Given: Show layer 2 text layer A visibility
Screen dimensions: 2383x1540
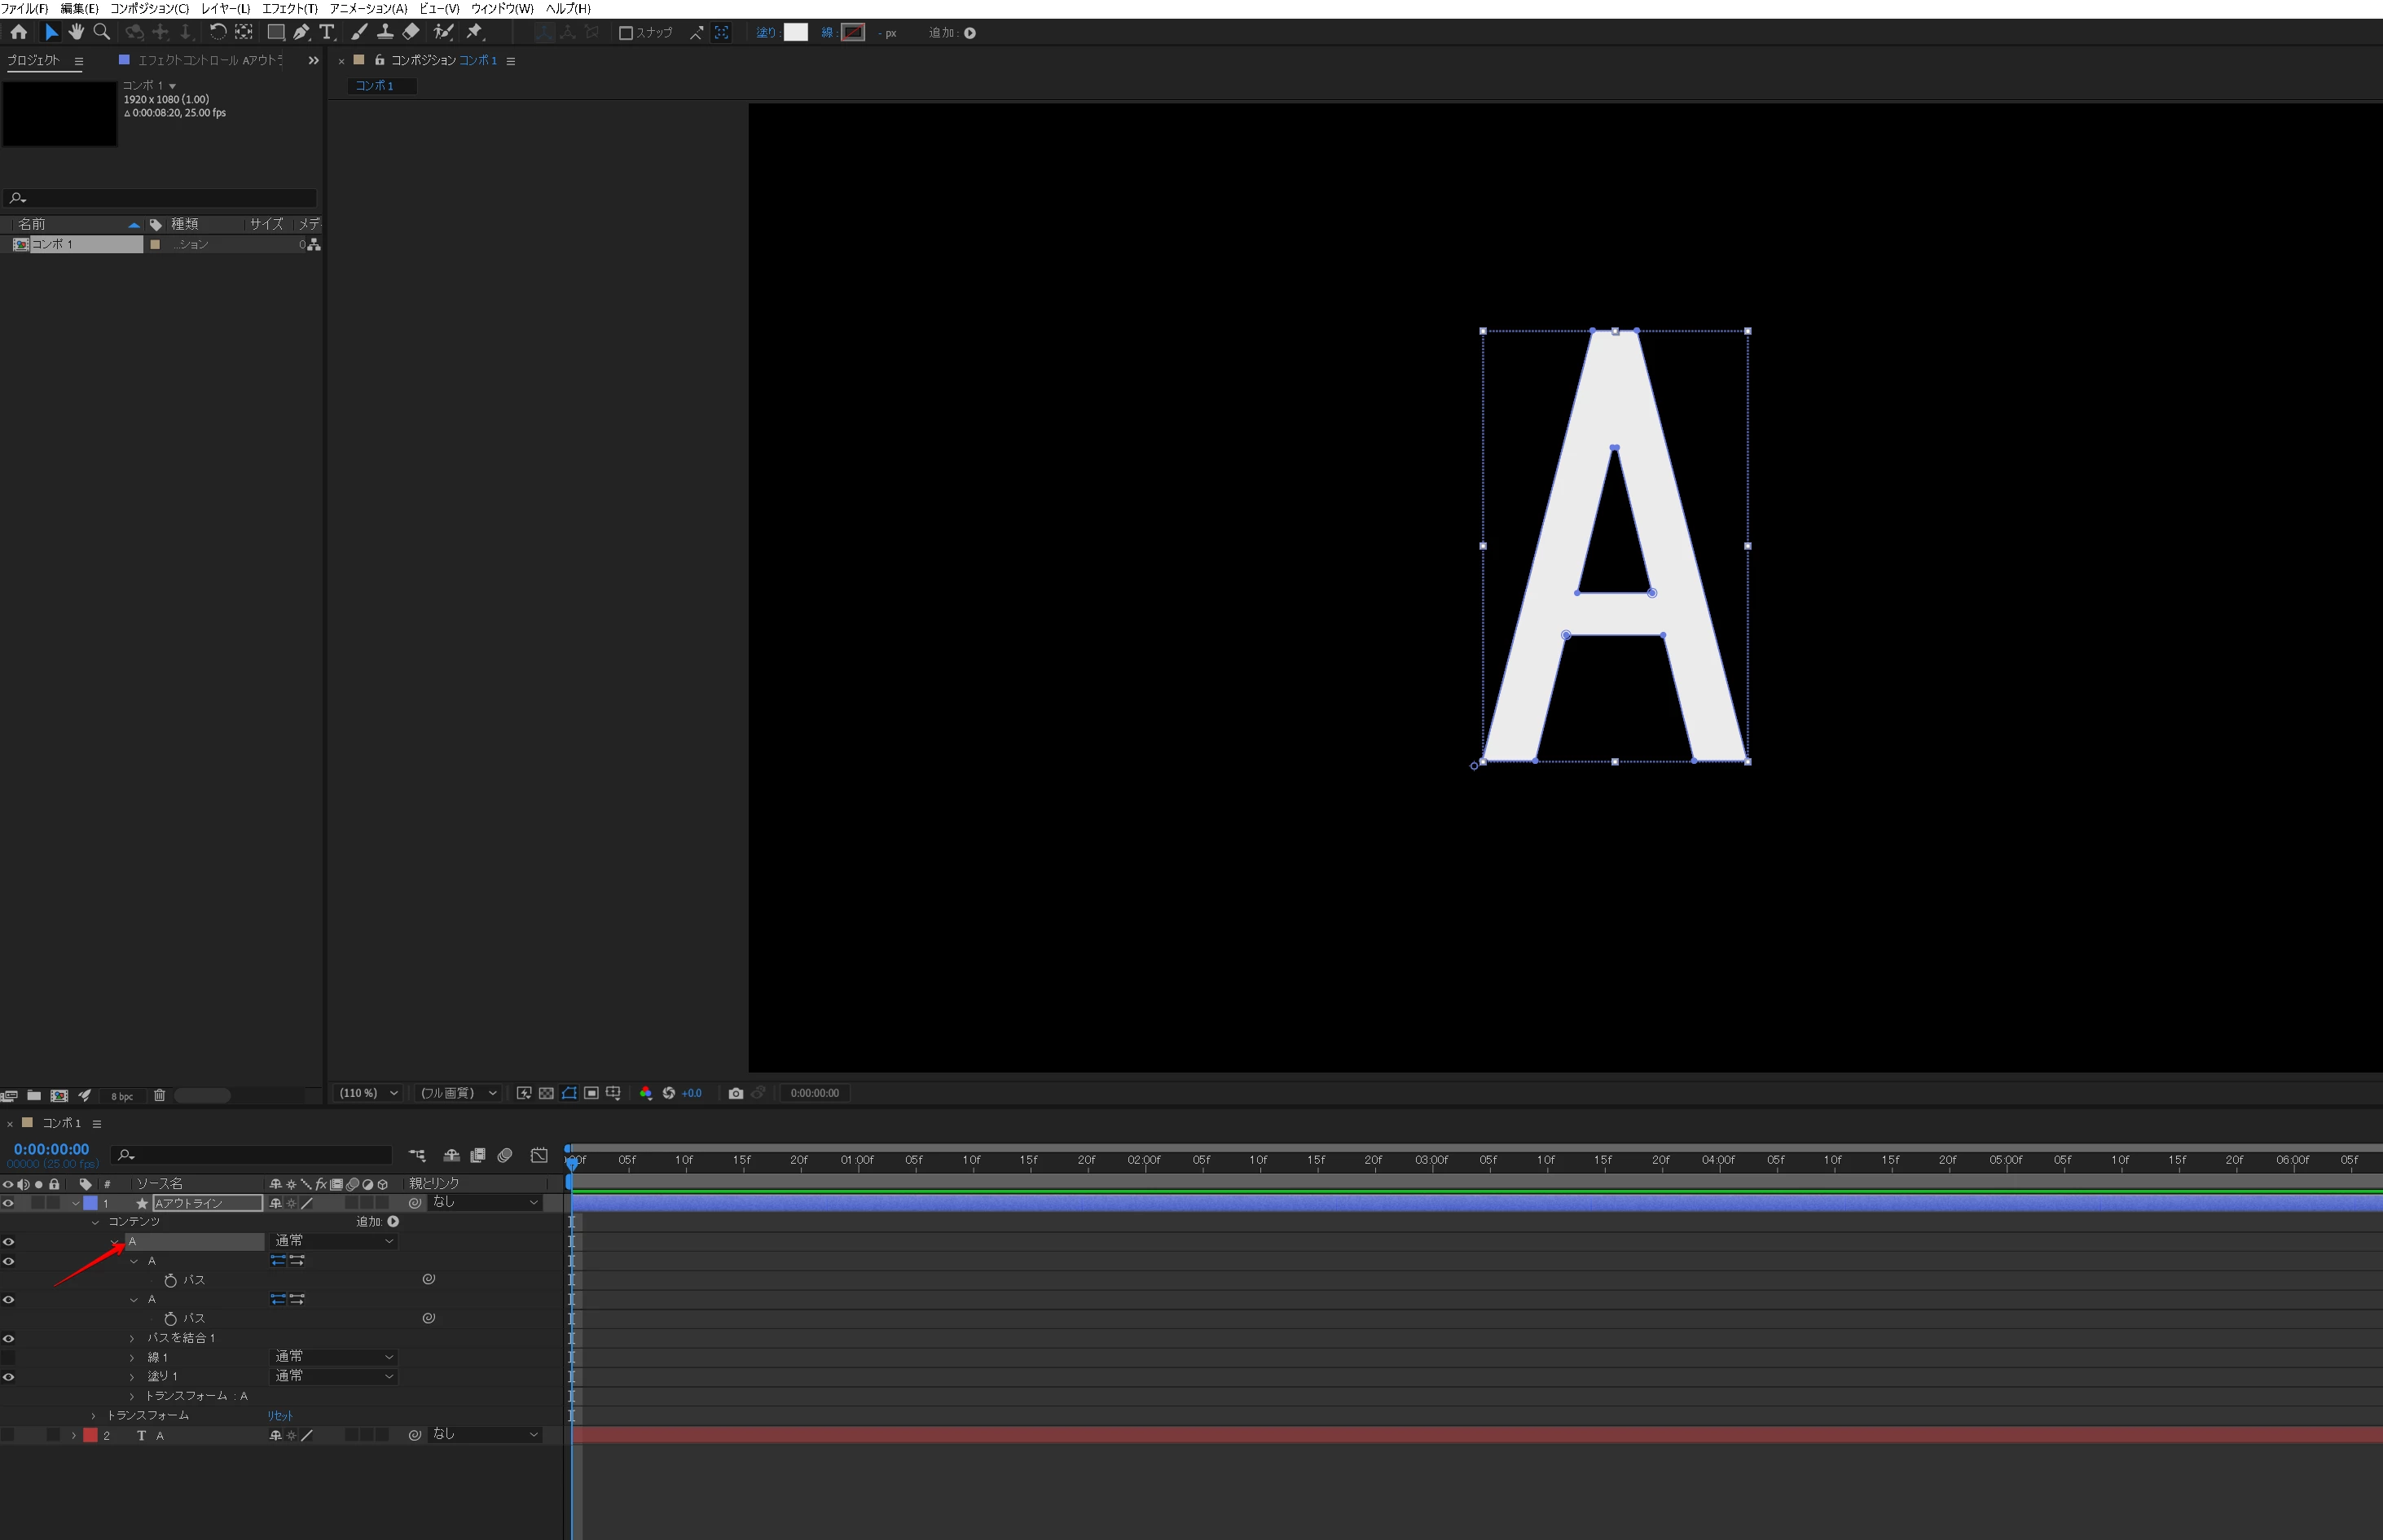Looking at the screenshot, I should [x=9, y=1435].
